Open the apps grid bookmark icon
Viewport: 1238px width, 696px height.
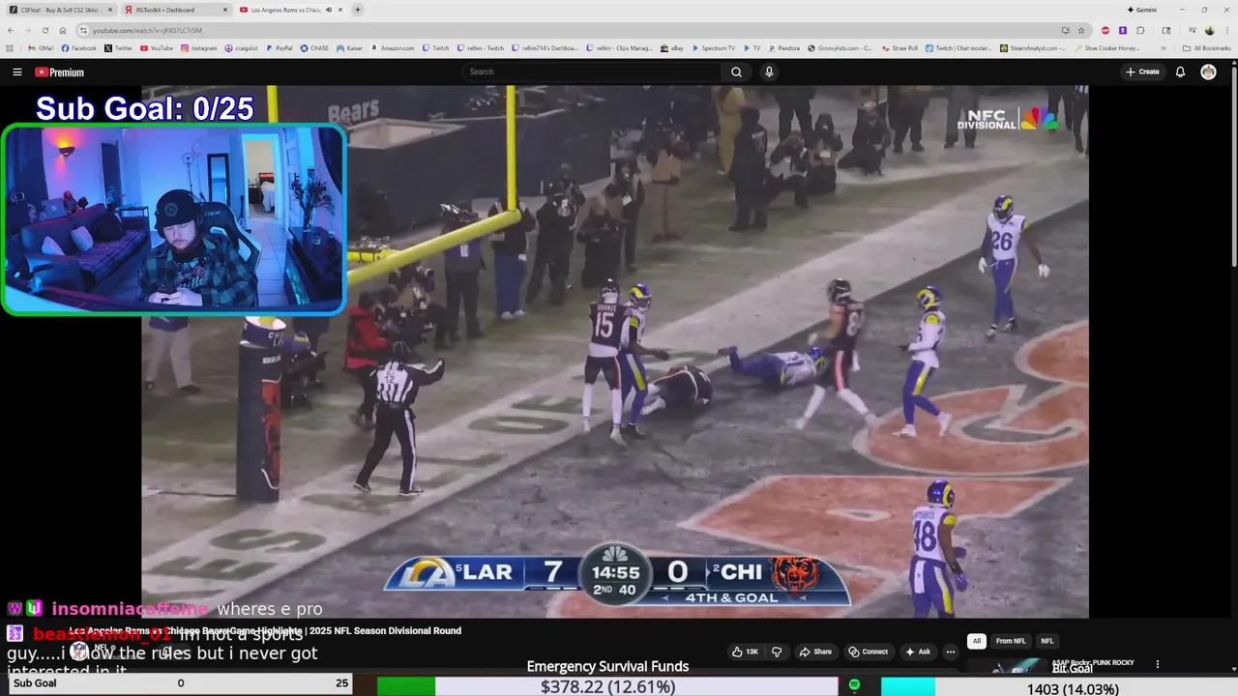coord(11,47)
